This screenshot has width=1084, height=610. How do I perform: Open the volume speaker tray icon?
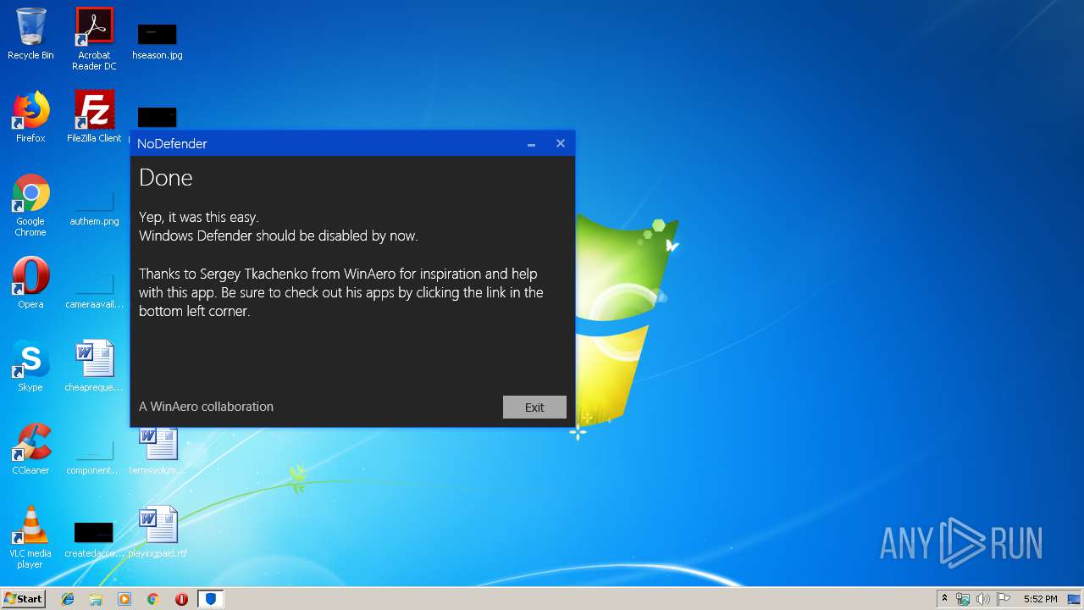(983, 599)
